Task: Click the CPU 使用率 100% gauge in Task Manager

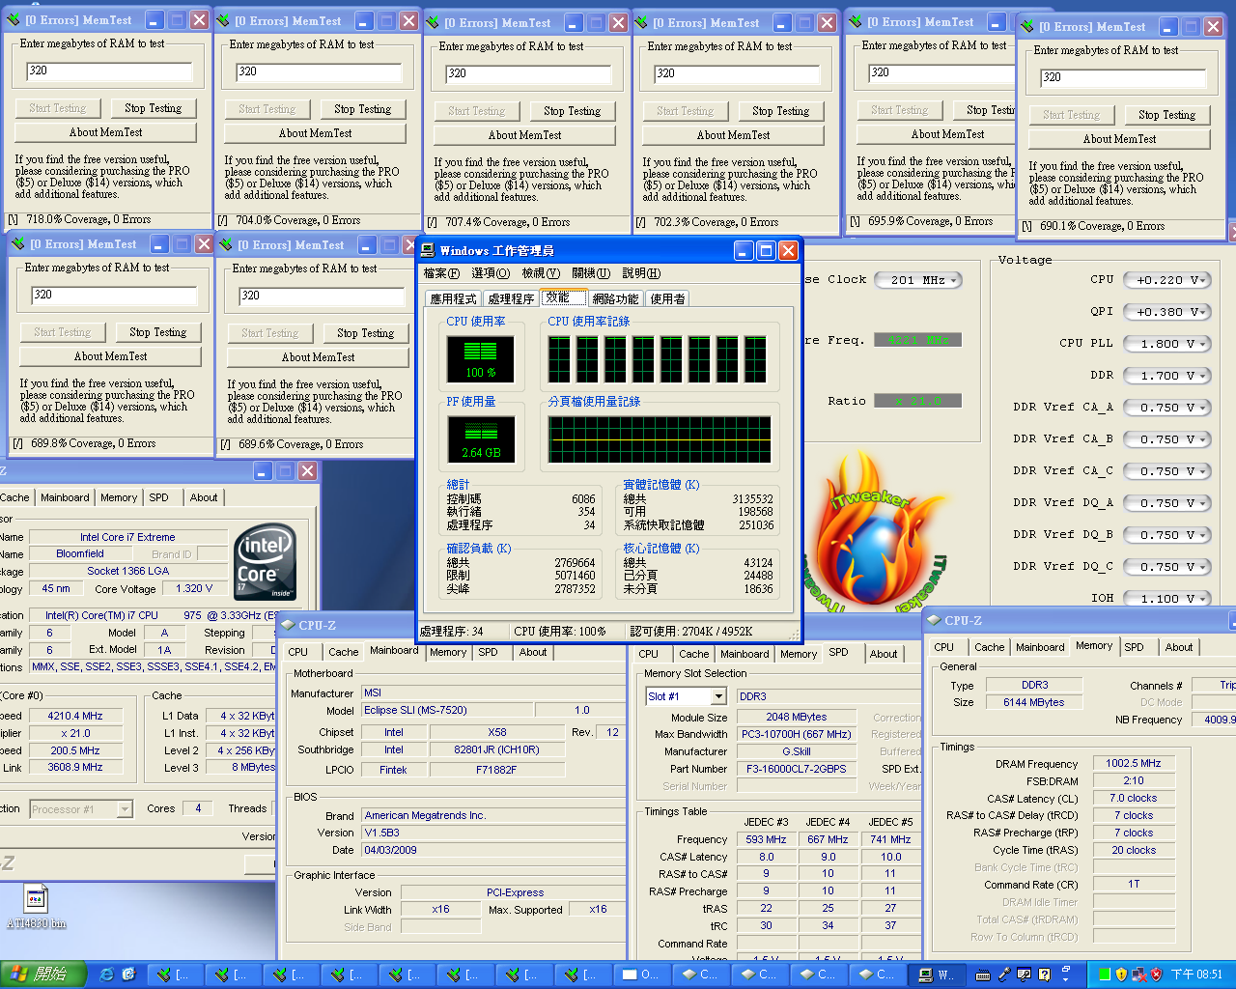Action: tap(480, 358)
